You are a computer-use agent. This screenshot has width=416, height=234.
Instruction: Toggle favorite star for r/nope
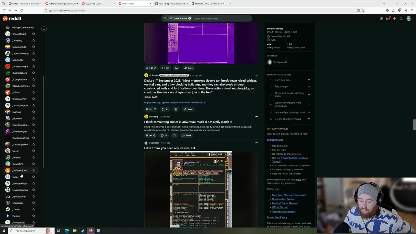coord(33,177)
